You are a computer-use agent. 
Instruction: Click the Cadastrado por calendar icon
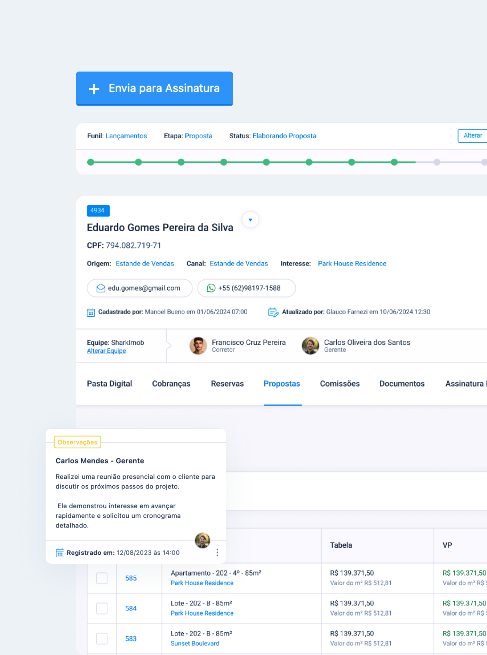coord(91,312)
